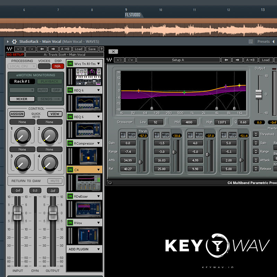Solo the low band with S button
The image size is (277, 277).
coord(123,135)
